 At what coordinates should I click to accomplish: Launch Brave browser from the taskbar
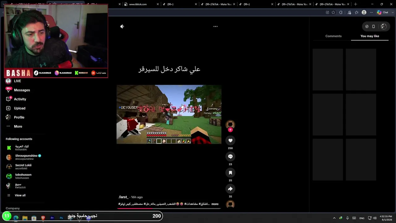click(43, 218)
